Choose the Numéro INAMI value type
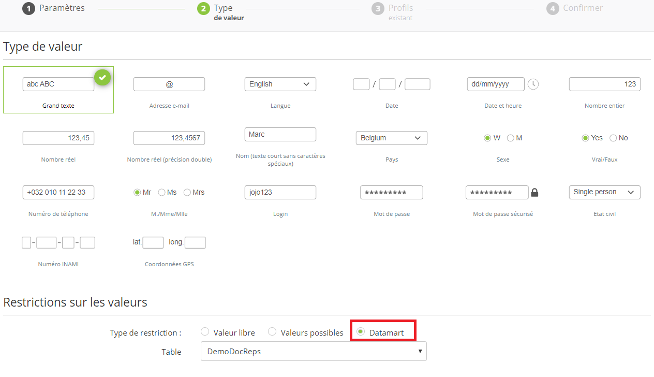Screen dimensions: 654x377 pyautogui.click(x=58, y=243)
